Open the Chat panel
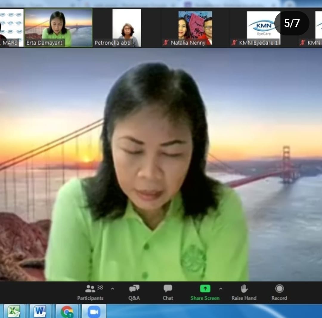This screenshot has width=322, height=318. (x=168, y=292)
